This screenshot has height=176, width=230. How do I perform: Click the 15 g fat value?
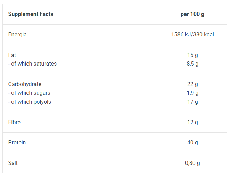point(192,55)
